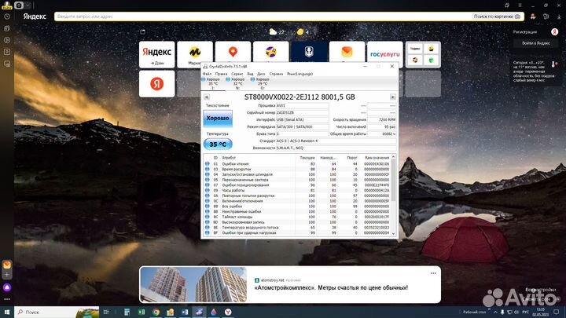Open the Яндекс Дзен tile
Viewport: 566px width, 318px height.
click(x=156, y=54)
